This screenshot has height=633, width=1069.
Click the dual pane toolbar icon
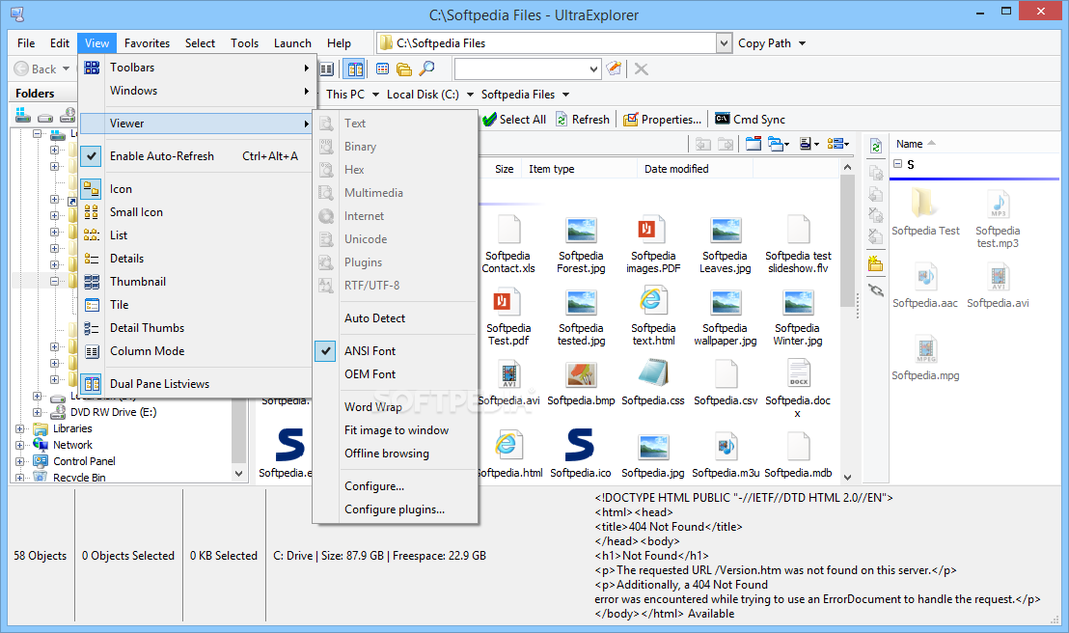pyautogui.click(x=354, y=69)
